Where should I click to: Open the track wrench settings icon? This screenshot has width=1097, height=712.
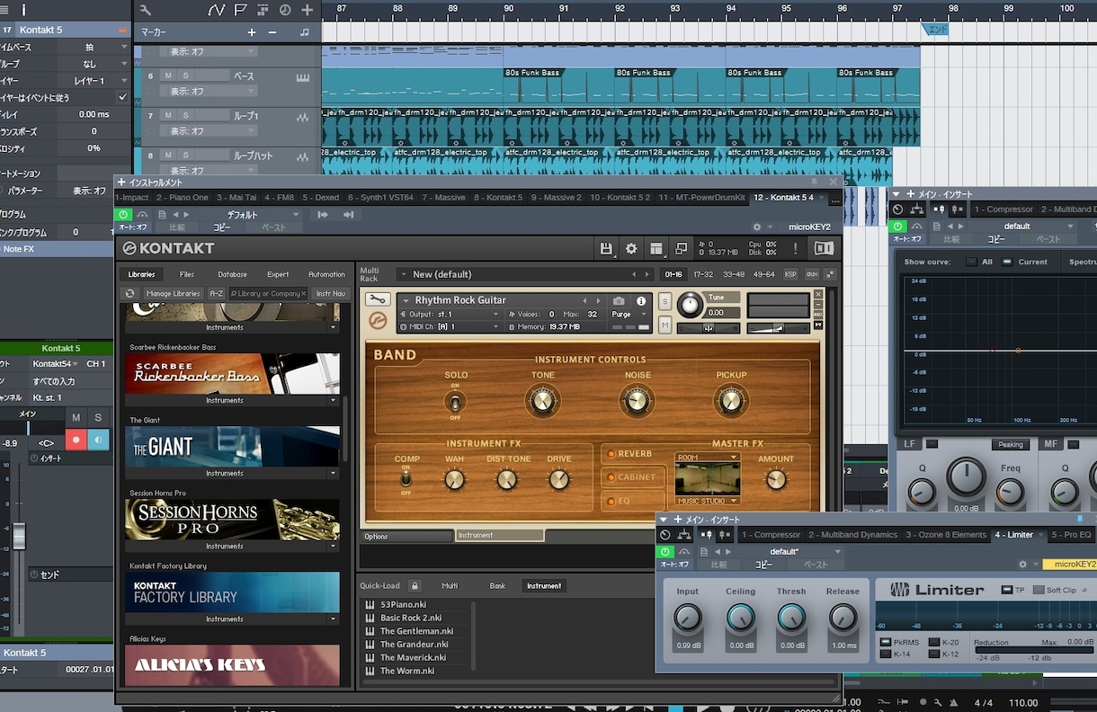pos(146,10)
